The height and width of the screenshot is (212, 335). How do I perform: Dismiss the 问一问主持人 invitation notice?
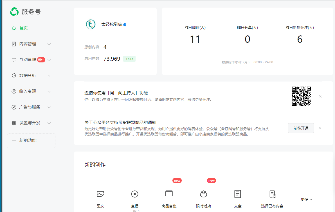[320, 96]
